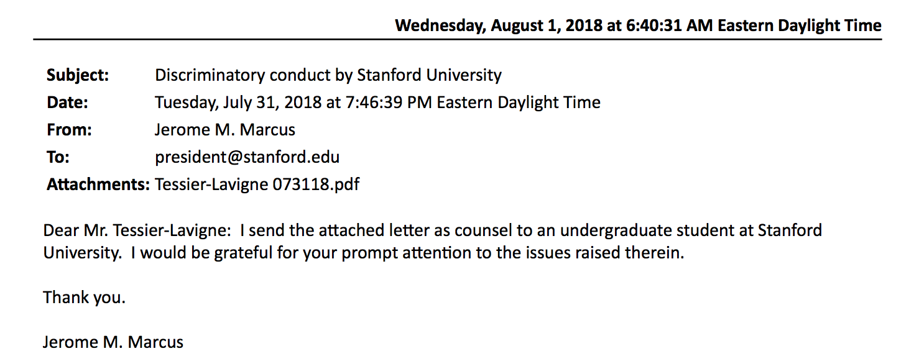Image resolution: width=919 pixels, height=364 pixels.
Task: Click the Jerome M. Marcus closing signature
Action: click(113, 342)
